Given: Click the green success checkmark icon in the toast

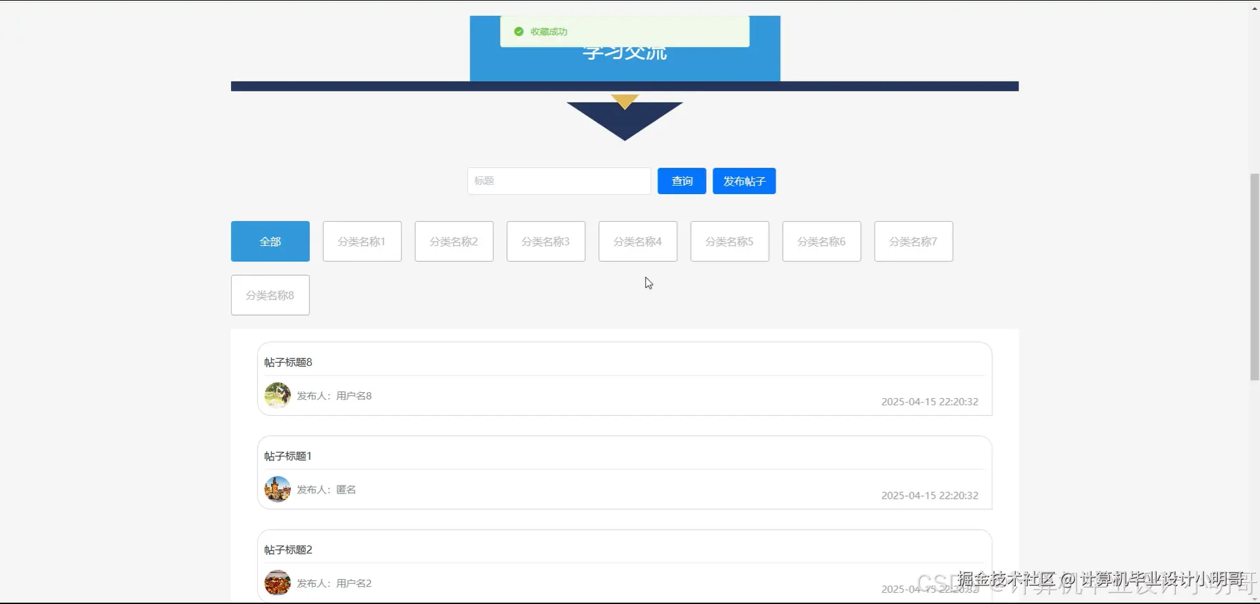Looking at the screenshot, I should (519, 32).
